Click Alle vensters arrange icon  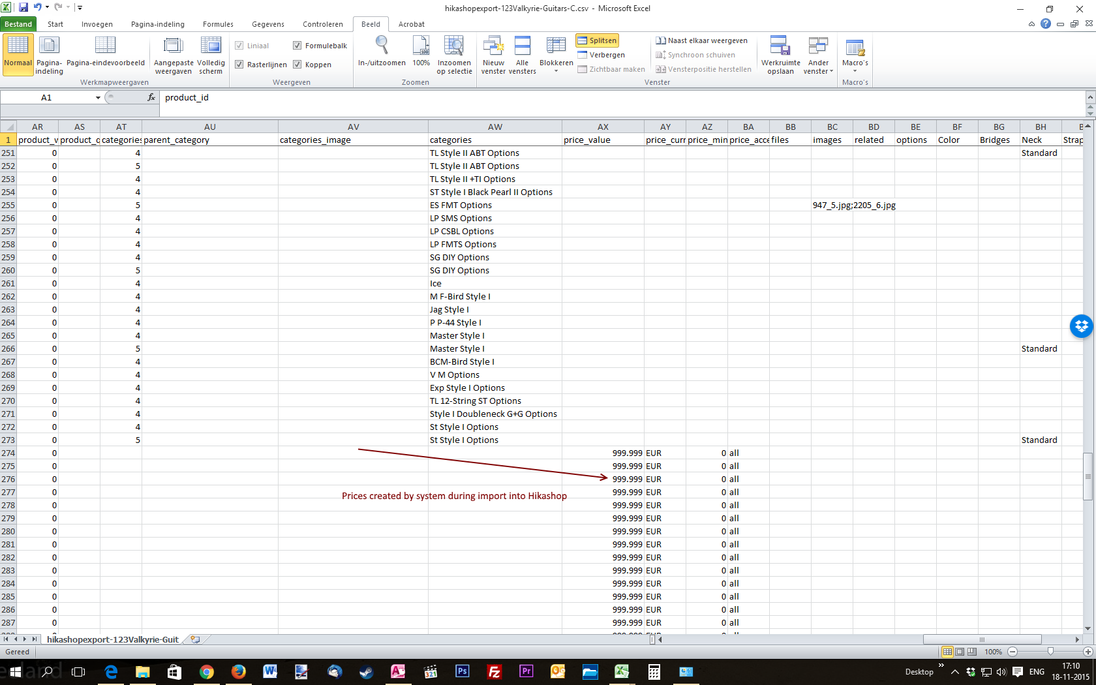522,46
